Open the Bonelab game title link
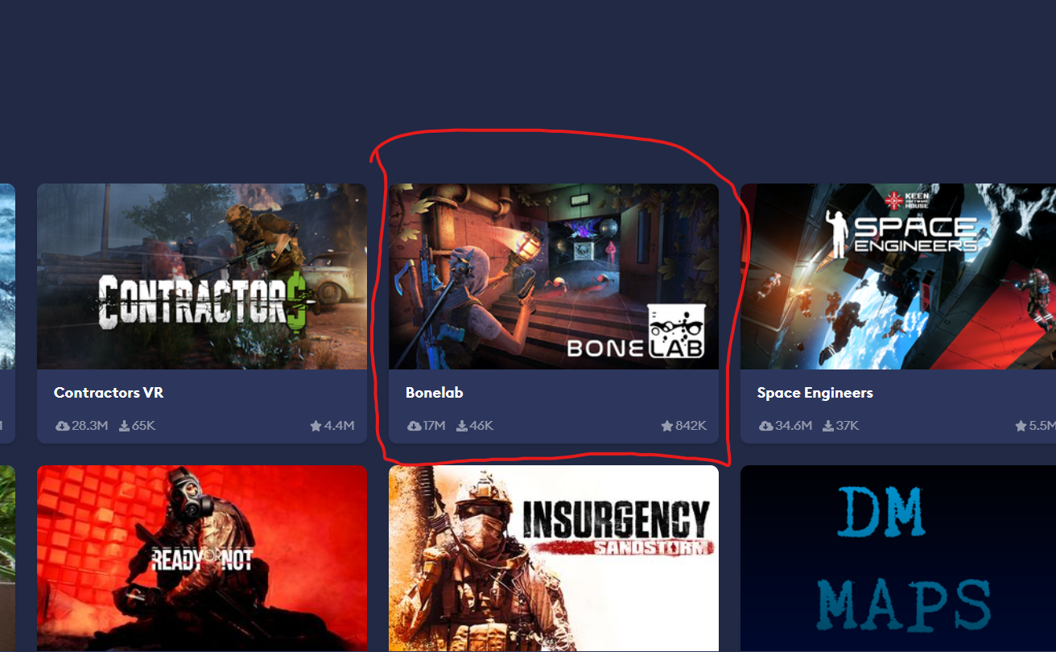The height and width of the screenshot is (652, 1056). (435, 393)
